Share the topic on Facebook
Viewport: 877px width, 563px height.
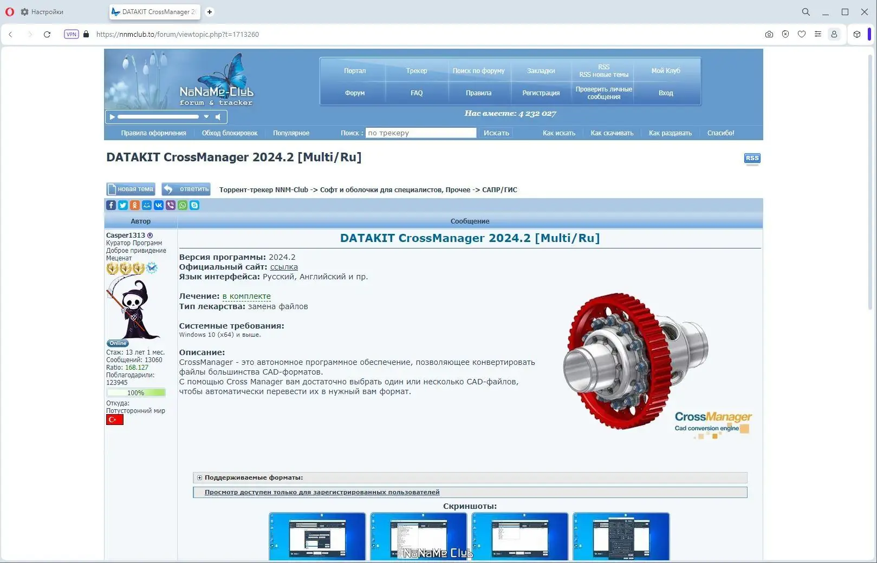coord(111,205)
